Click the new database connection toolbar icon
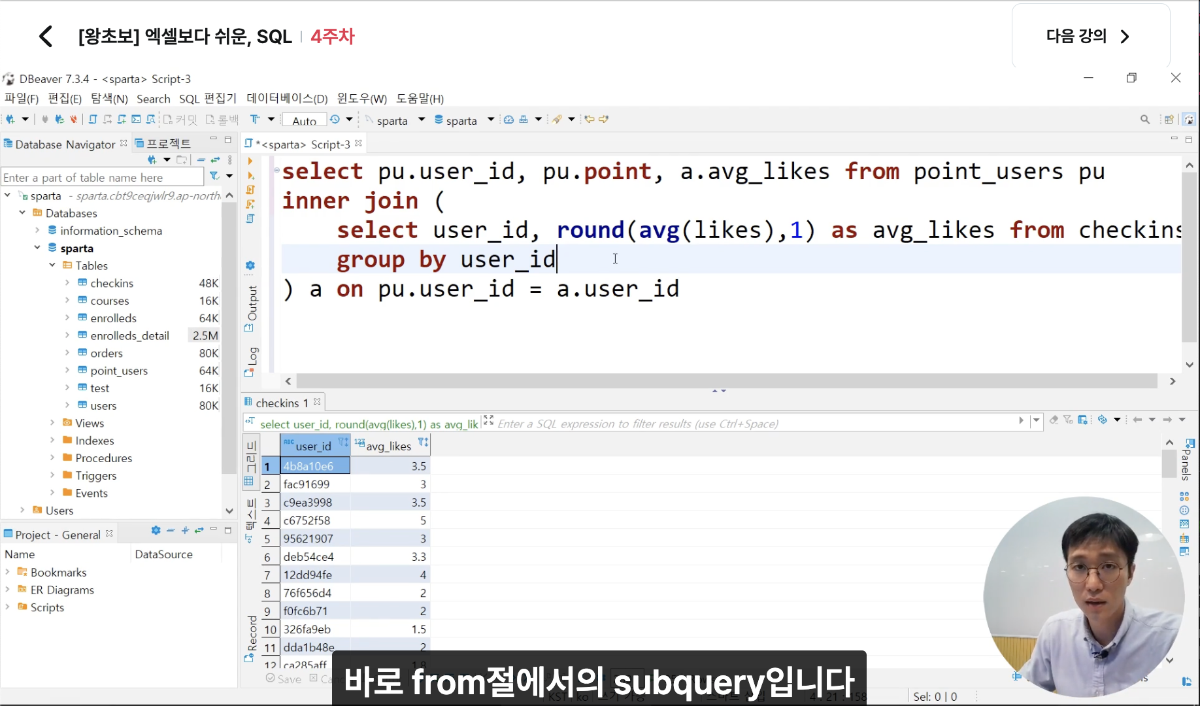1200x706 pixels. click(x=10, y=119)
